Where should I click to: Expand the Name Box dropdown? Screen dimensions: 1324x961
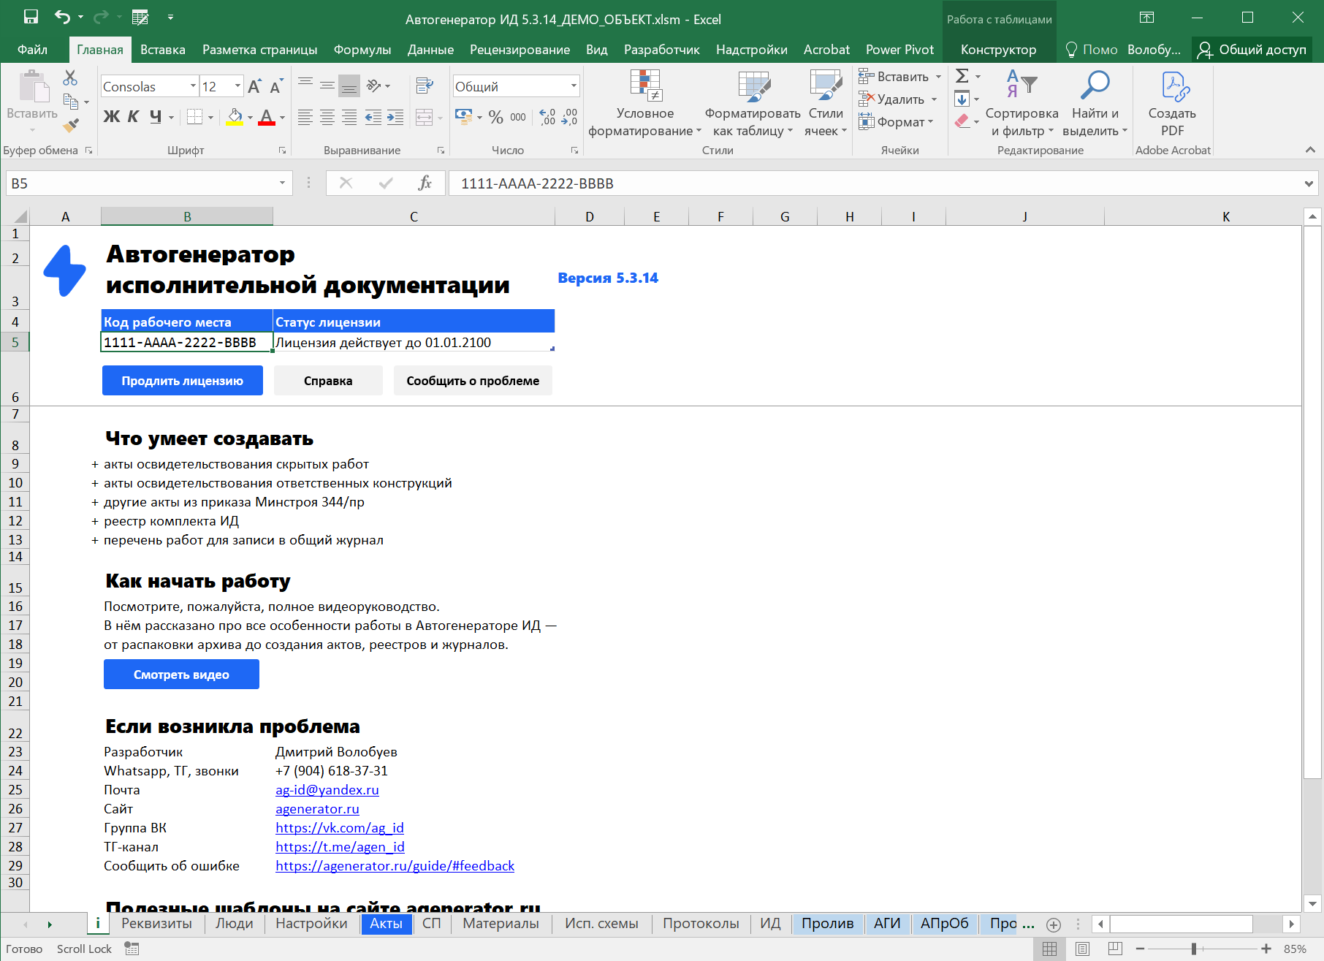282,183
